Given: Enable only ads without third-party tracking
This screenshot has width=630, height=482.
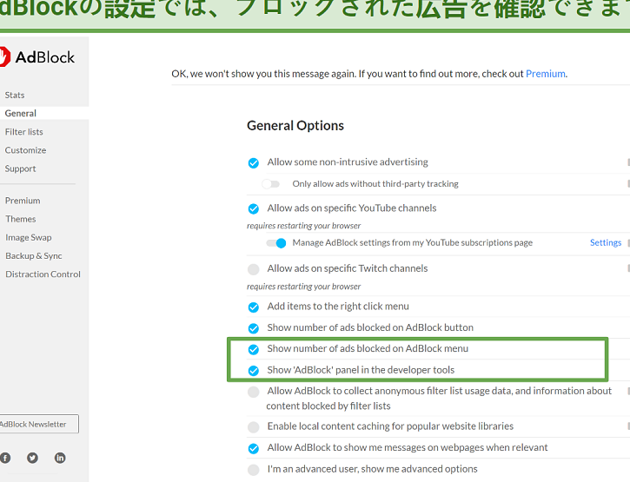Looking at the screenshot, I should [271, 184].
